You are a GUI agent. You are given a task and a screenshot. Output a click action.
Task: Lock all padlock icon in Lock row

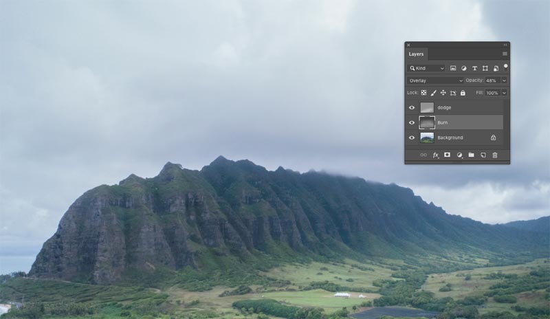point(463,93)
